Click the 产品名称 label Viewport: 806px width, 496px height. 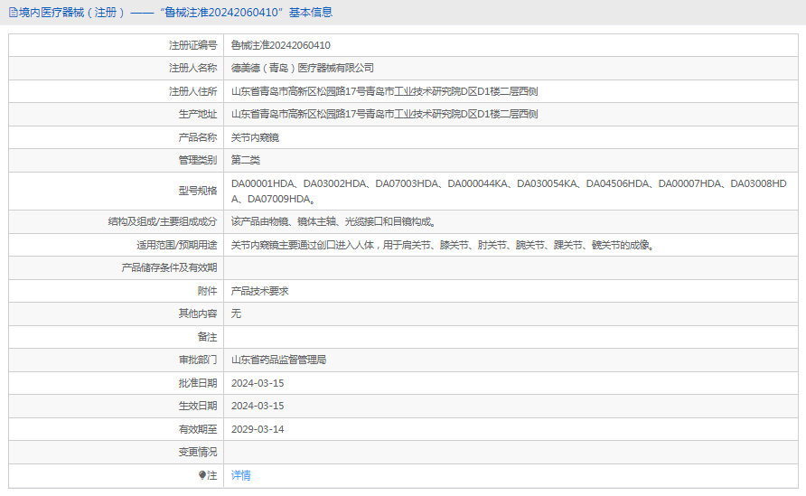tap(197, 137)
